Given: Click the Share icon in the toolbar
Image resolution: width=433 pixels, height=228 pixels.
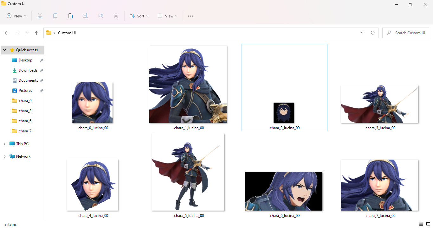Looking at the screenshot, I should pos(101,16).
